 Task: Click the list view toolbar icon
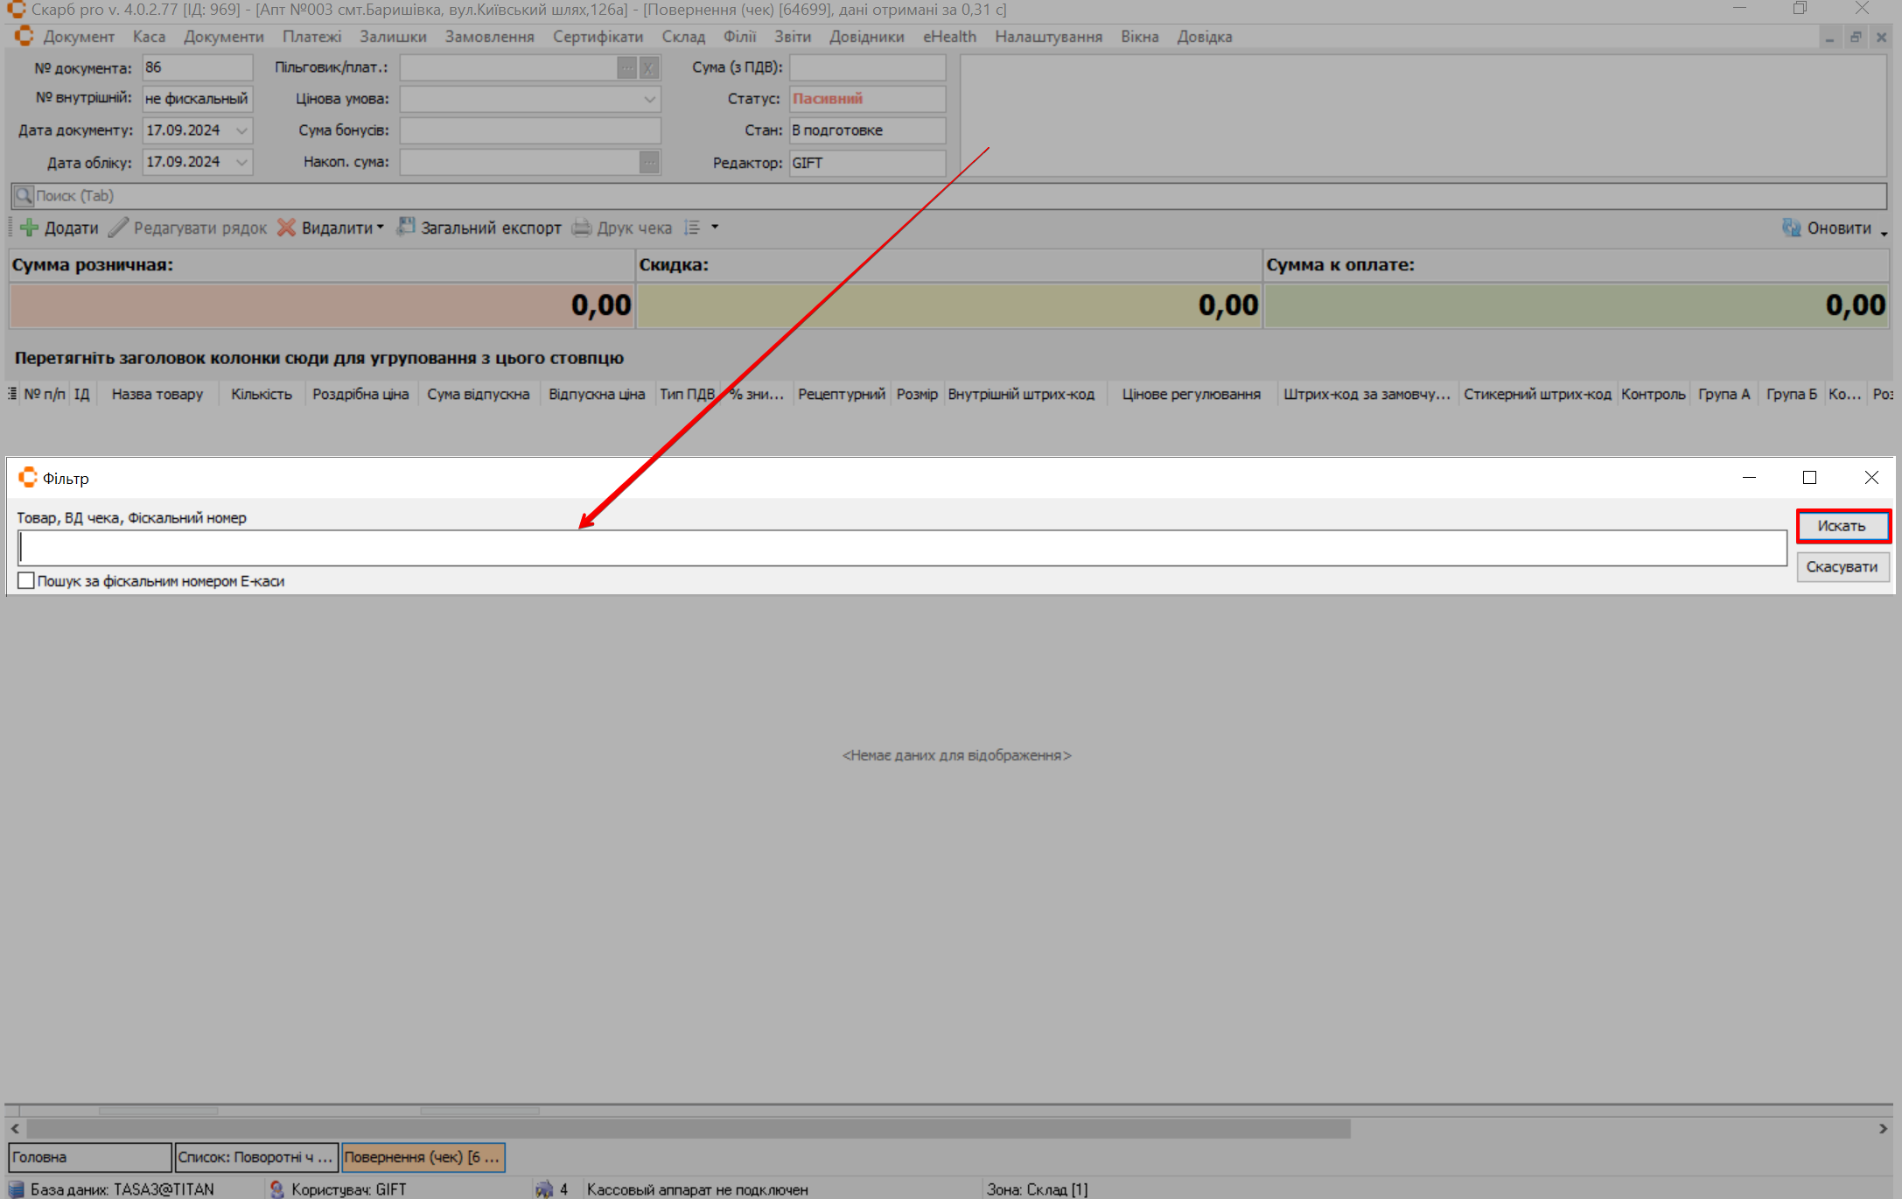(692, 228)
